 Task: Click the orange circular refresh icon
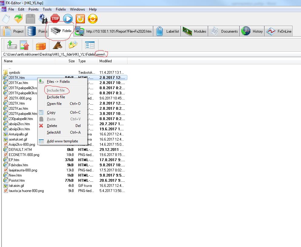(x=93, y=19)
